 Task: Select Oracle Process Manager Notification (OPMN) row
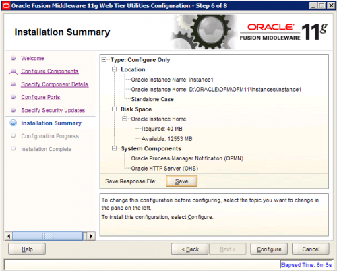pyautogui.click(x=187, y=158)
